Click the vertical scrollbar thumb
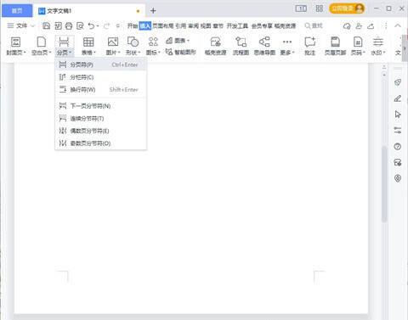The image size is (408, 320). 384,184
